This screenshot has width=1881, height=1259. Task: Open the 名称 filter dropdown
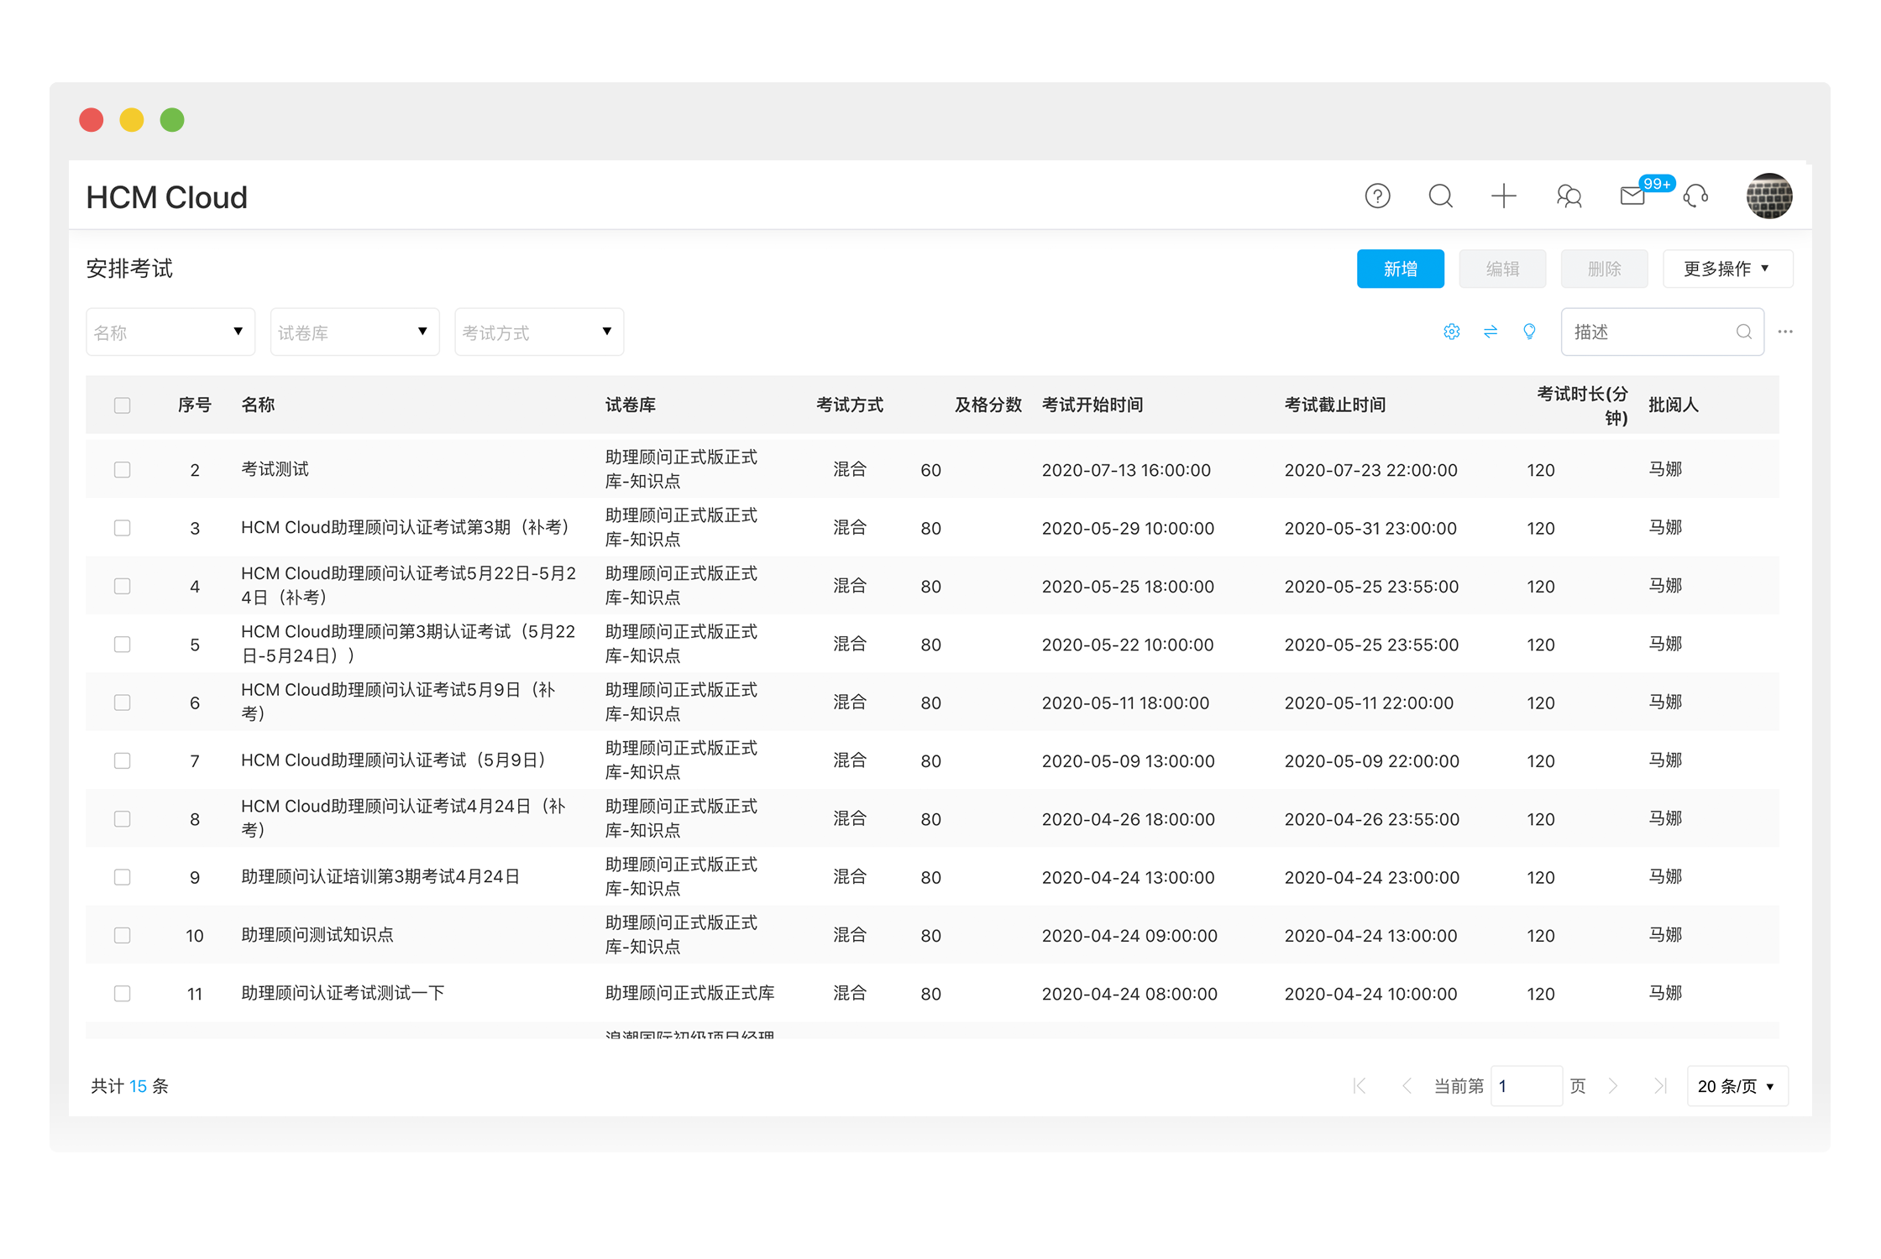tap(170, 332)
